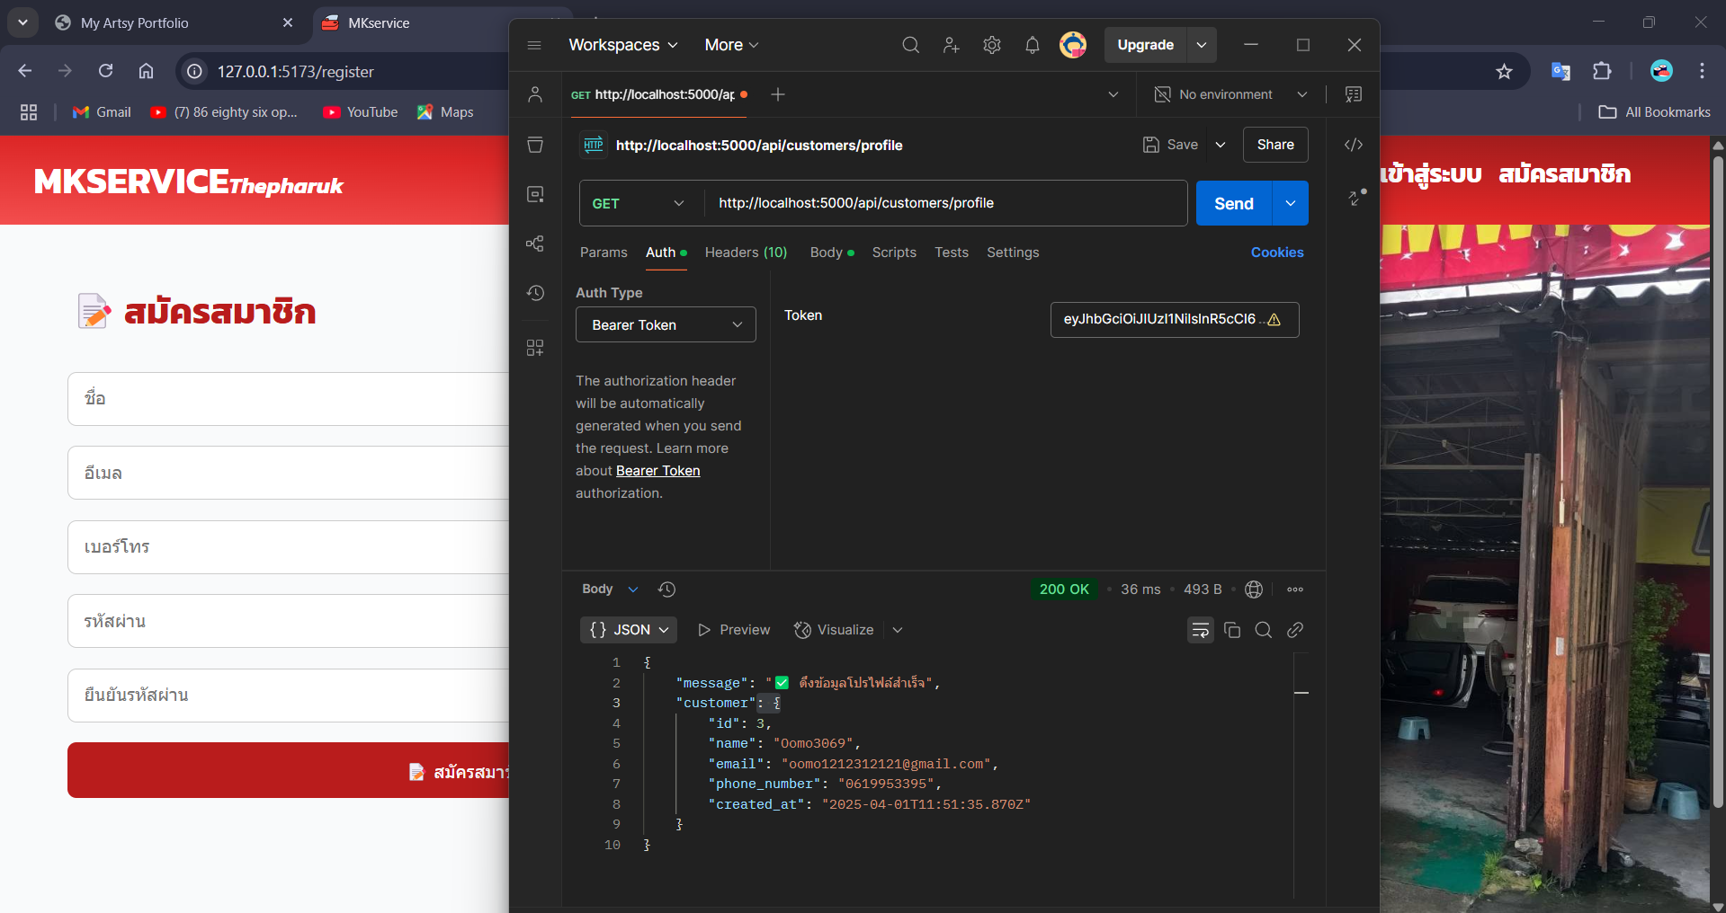Switch to Settings tab
Screen dimensions: 1726x913
click(x=1013, y=253)
